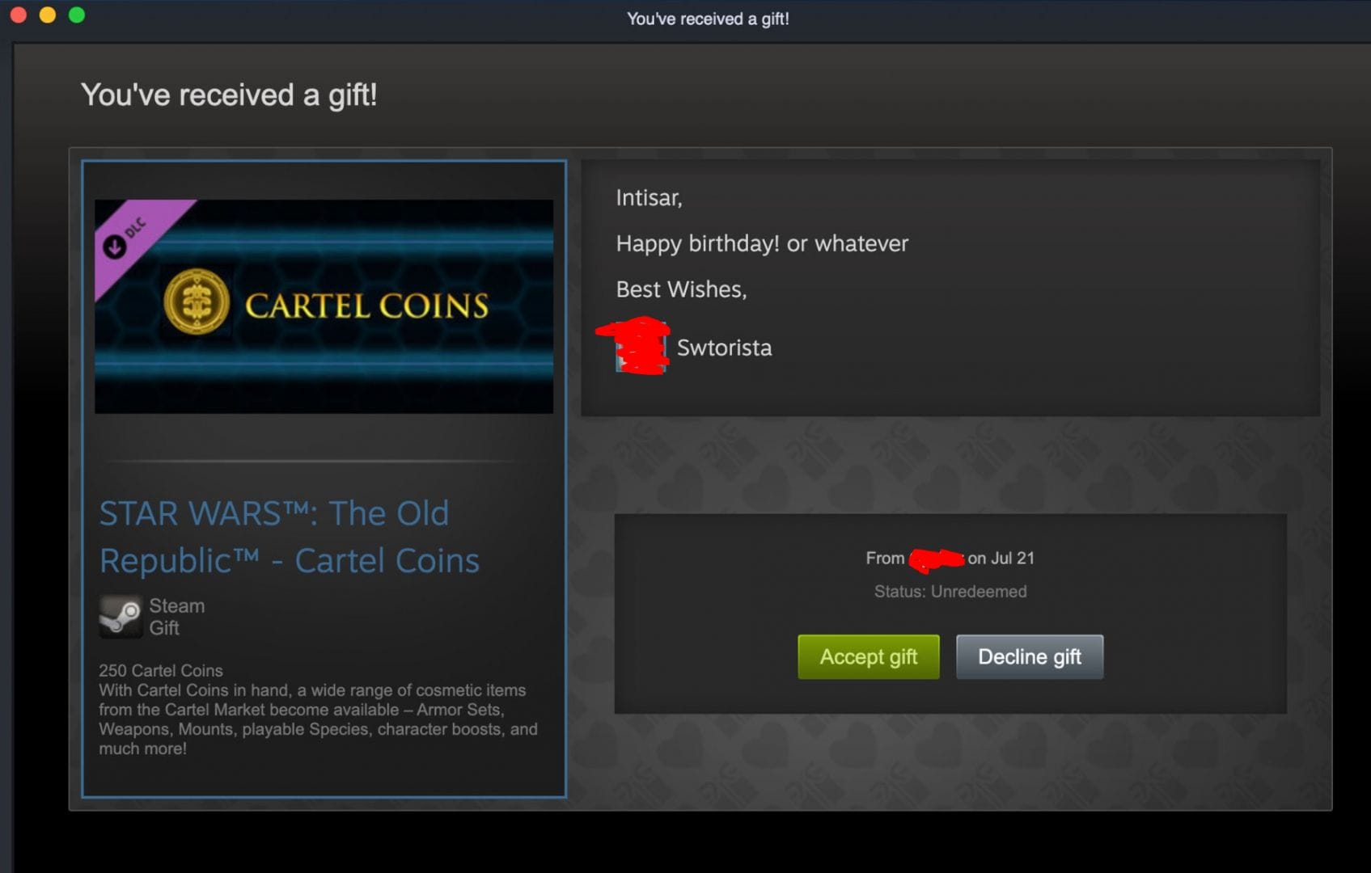The height and width of the screenshot is (873, 1371).
Task: Click the purple DLC download badge icon
Action: coord(115,246)
